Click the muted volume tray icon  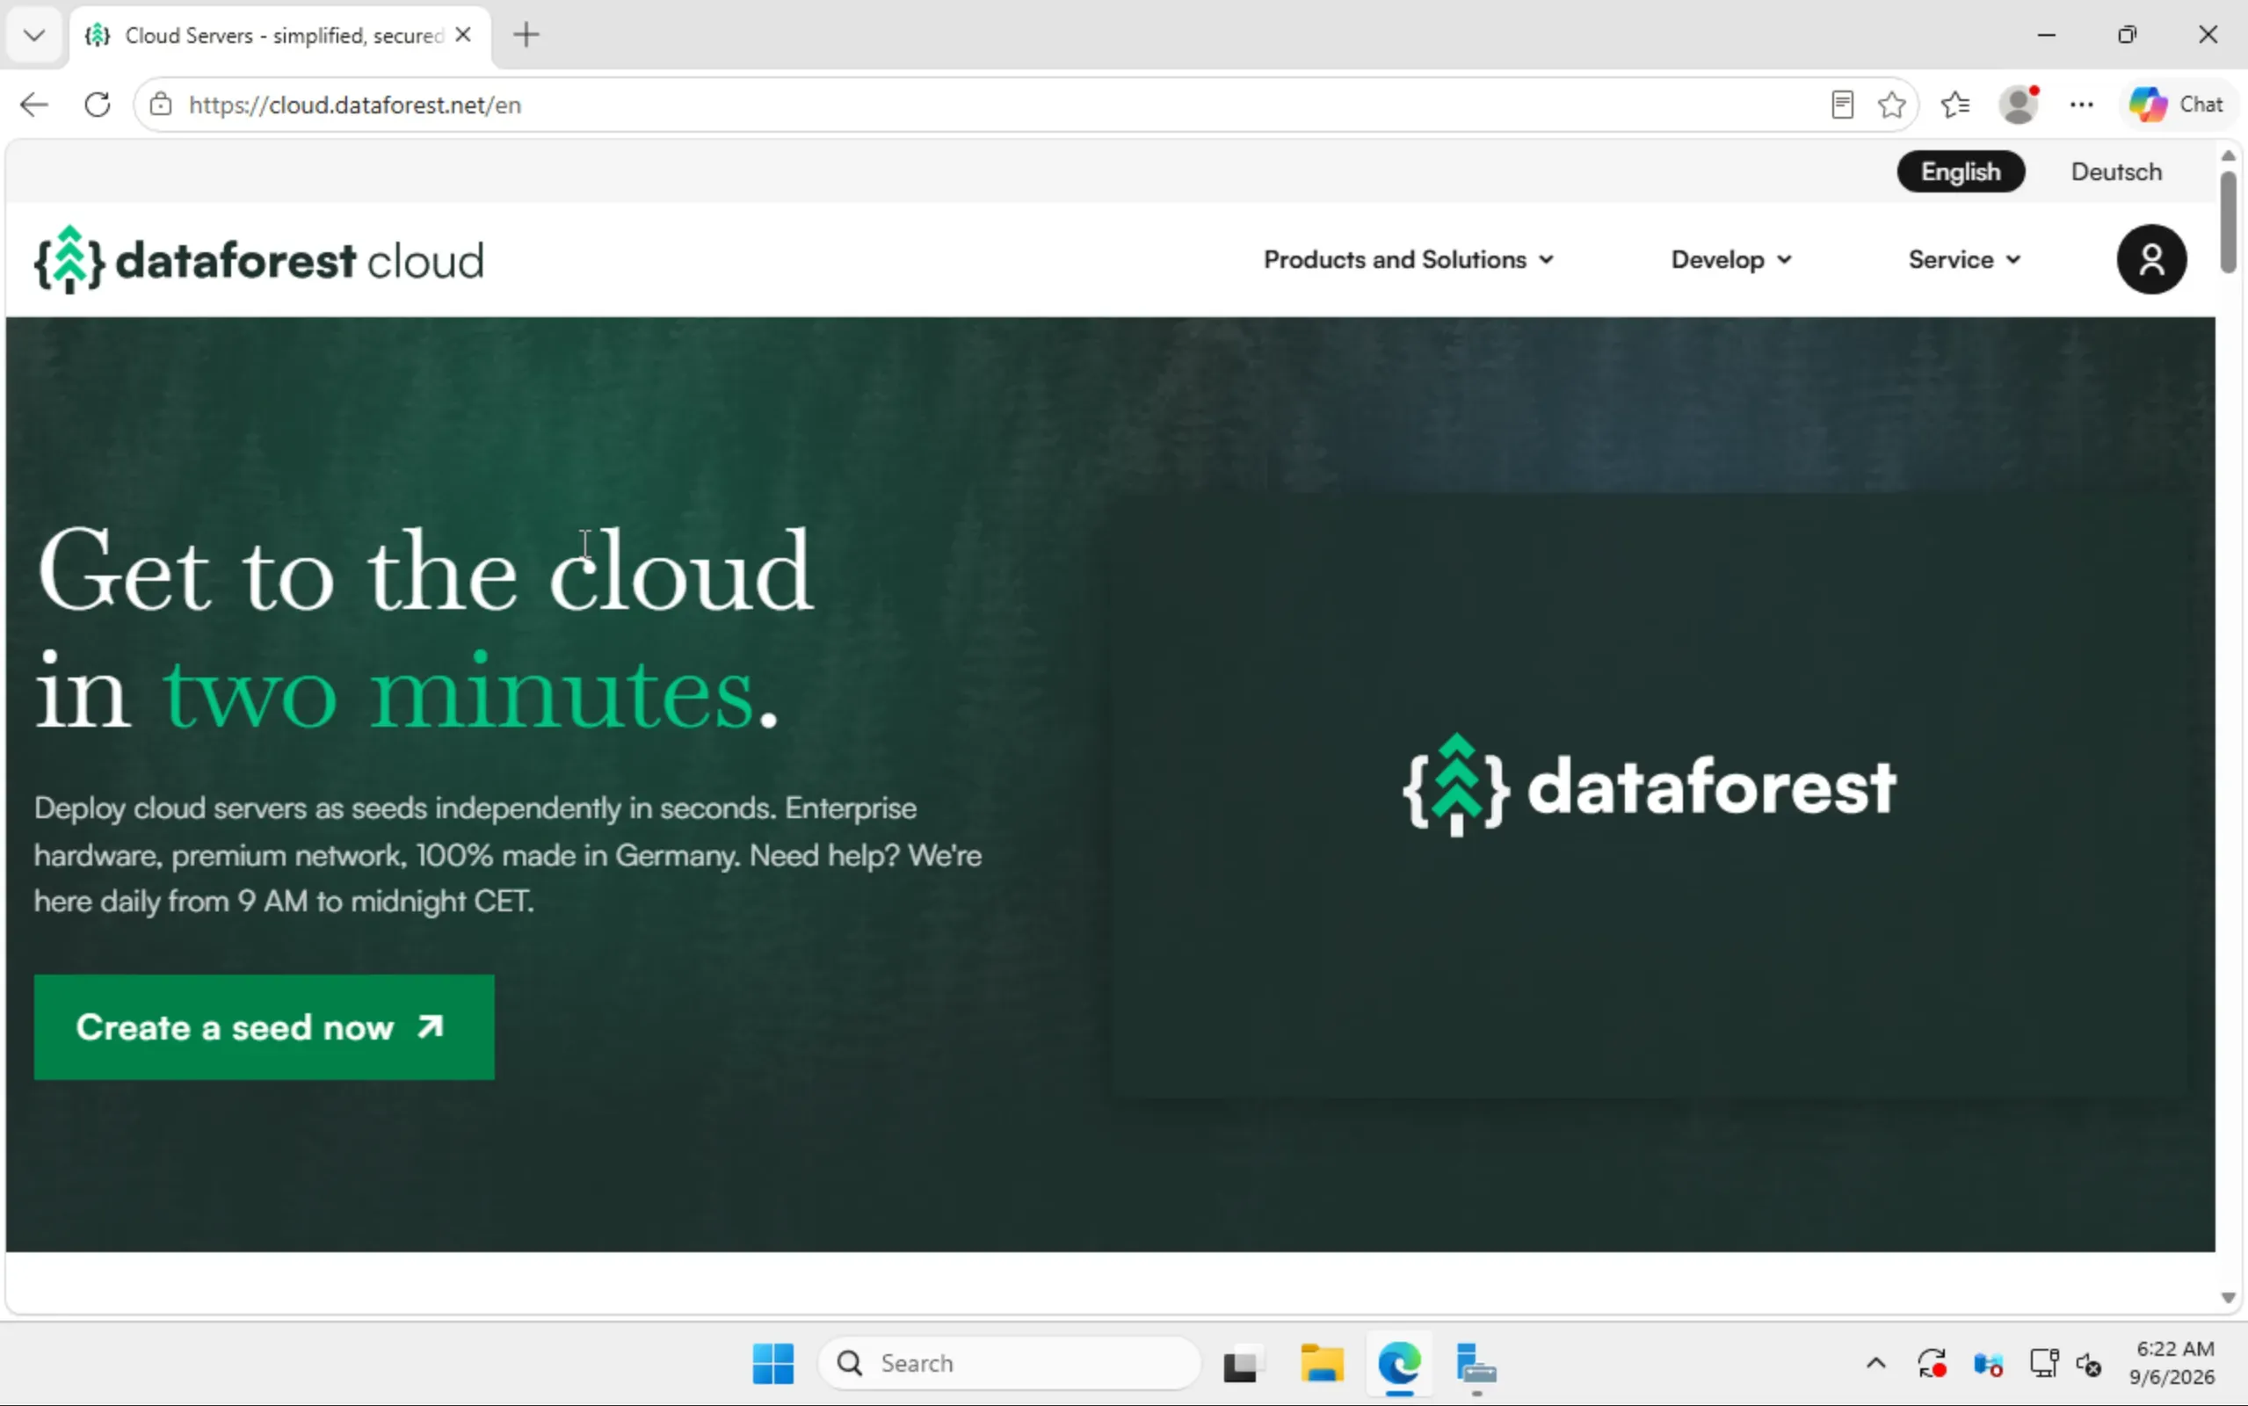pos(2089,1364)
